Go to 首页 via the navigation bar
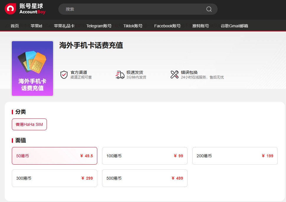The image size is (286, 202). tap(15, 26)
